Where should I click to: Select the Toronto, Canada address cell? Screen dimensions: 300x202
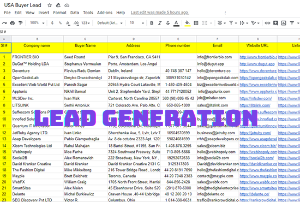[134, 176]
